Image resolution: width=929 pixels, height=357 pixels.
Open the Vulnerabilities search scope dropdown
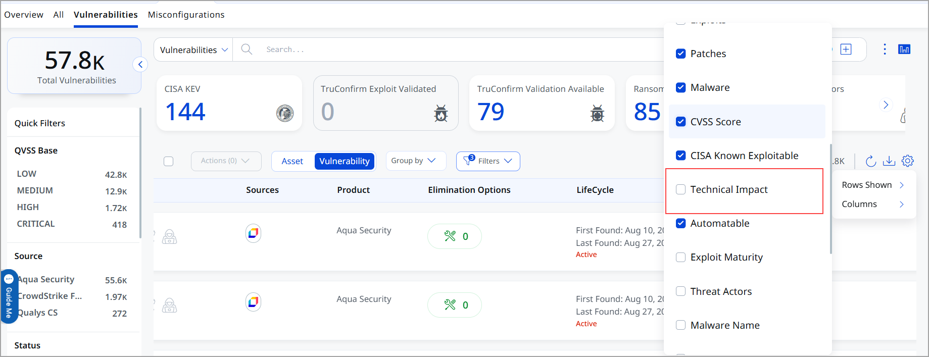pos(193,49)
